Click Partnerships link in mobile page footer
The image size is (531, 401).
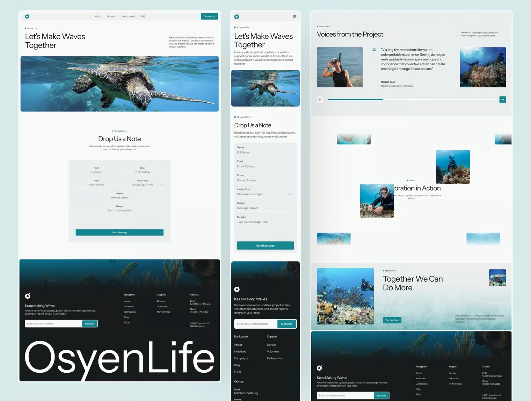(x=275, y=358)
